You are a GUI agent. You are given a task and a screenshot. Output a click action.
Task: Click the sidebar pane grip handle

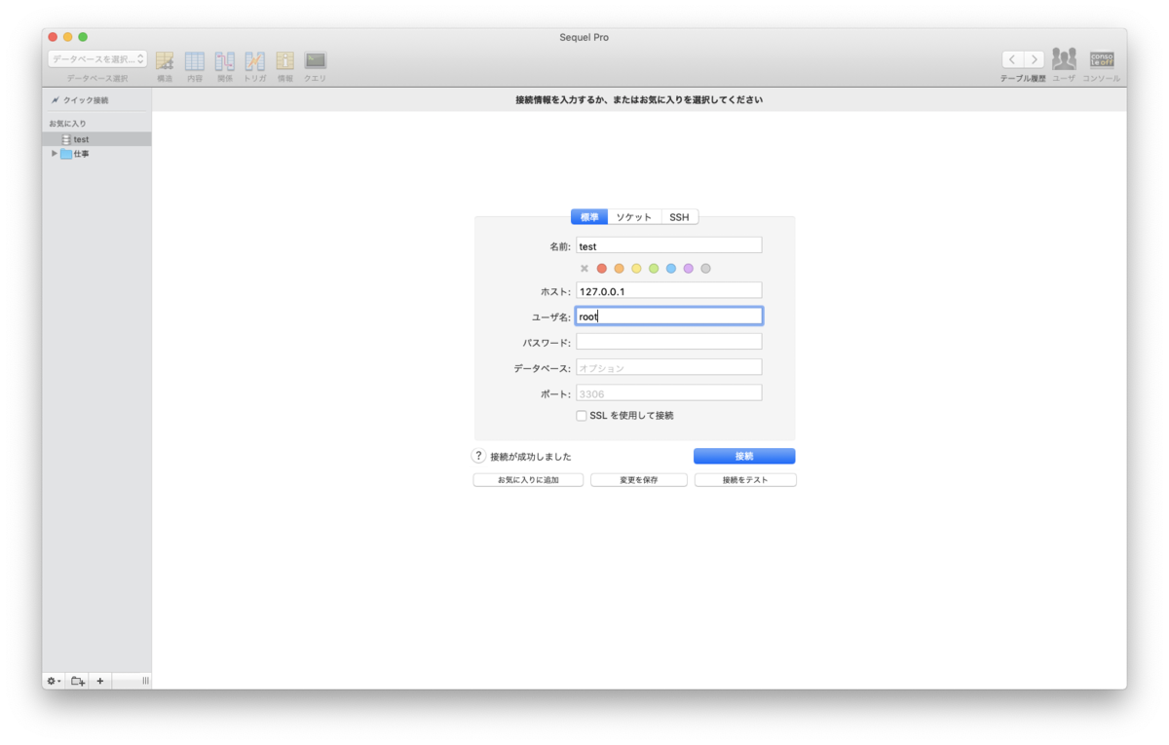point(146,681)
